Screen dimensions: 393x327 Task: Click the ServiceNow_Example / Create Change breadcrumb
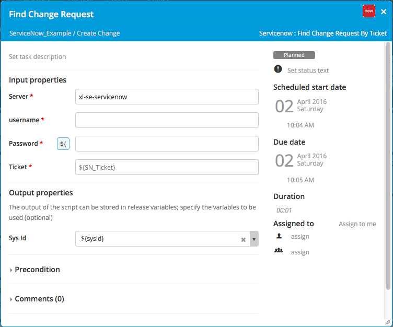(65, 33)
